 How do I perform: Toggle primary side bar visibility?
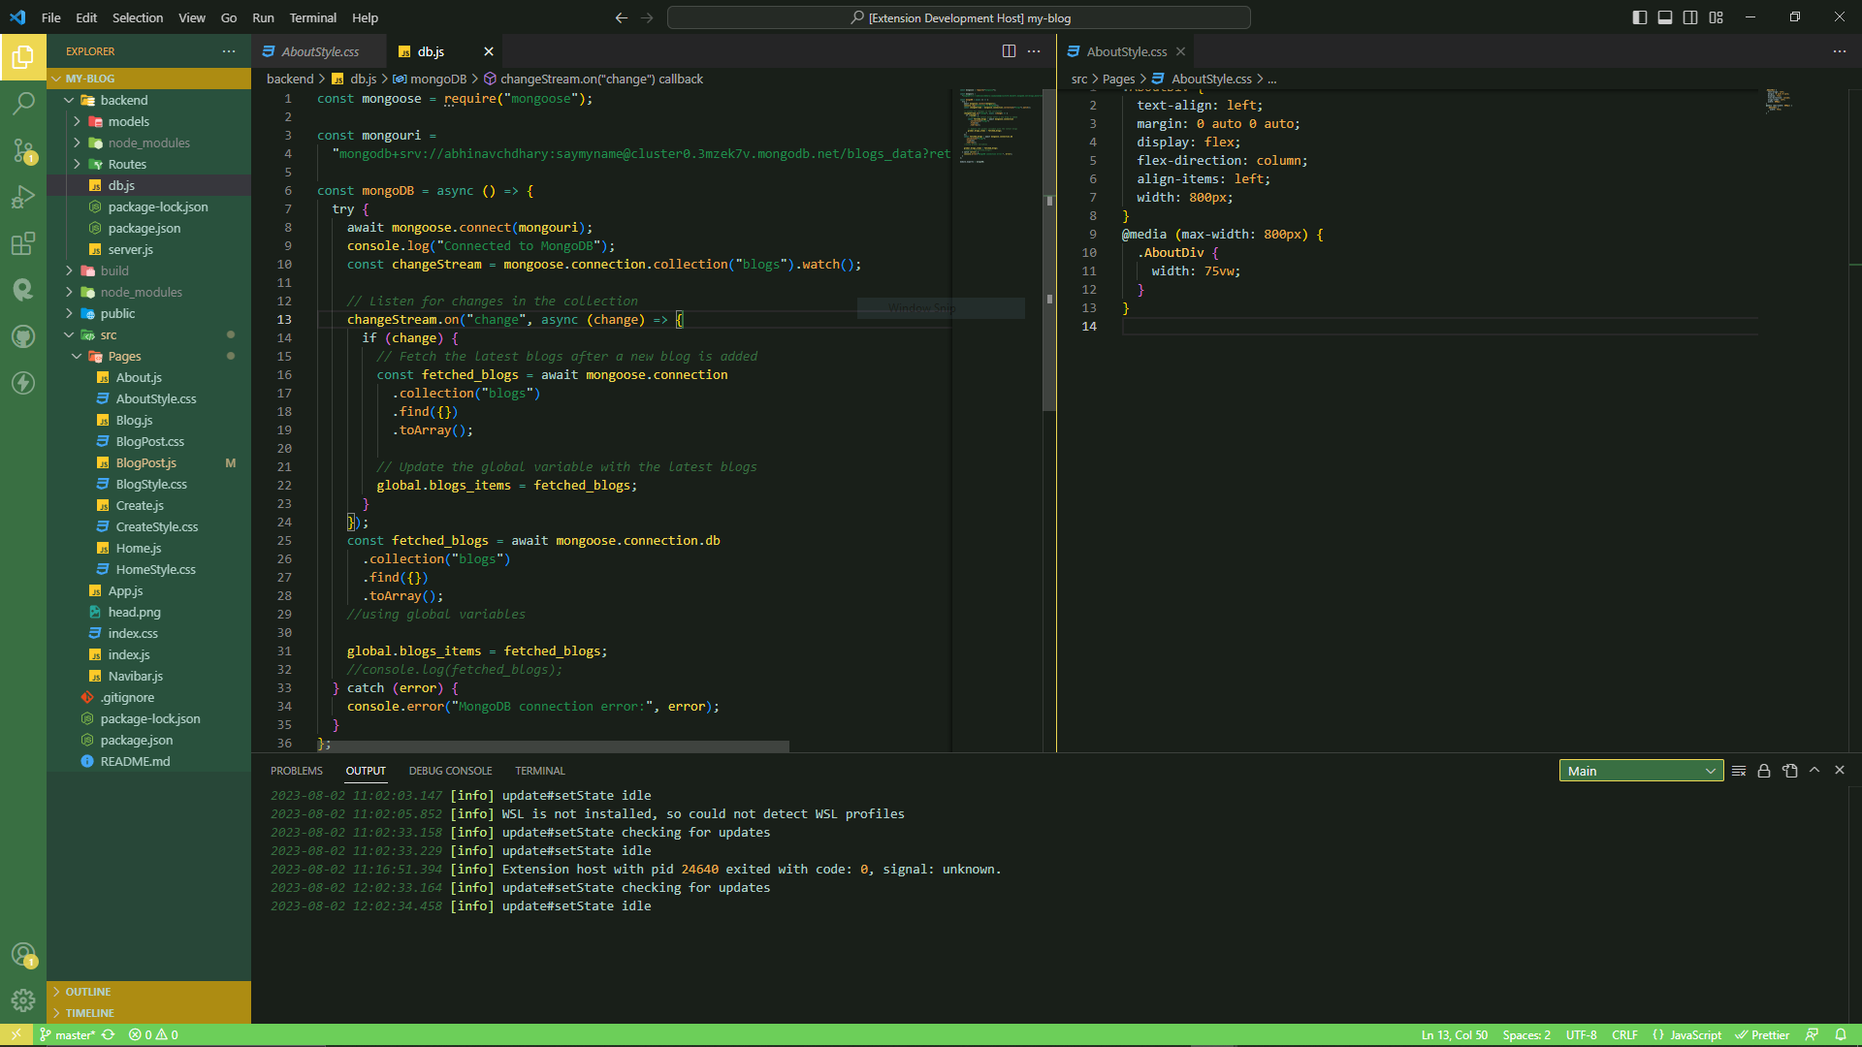click(x=1640, y=17)
